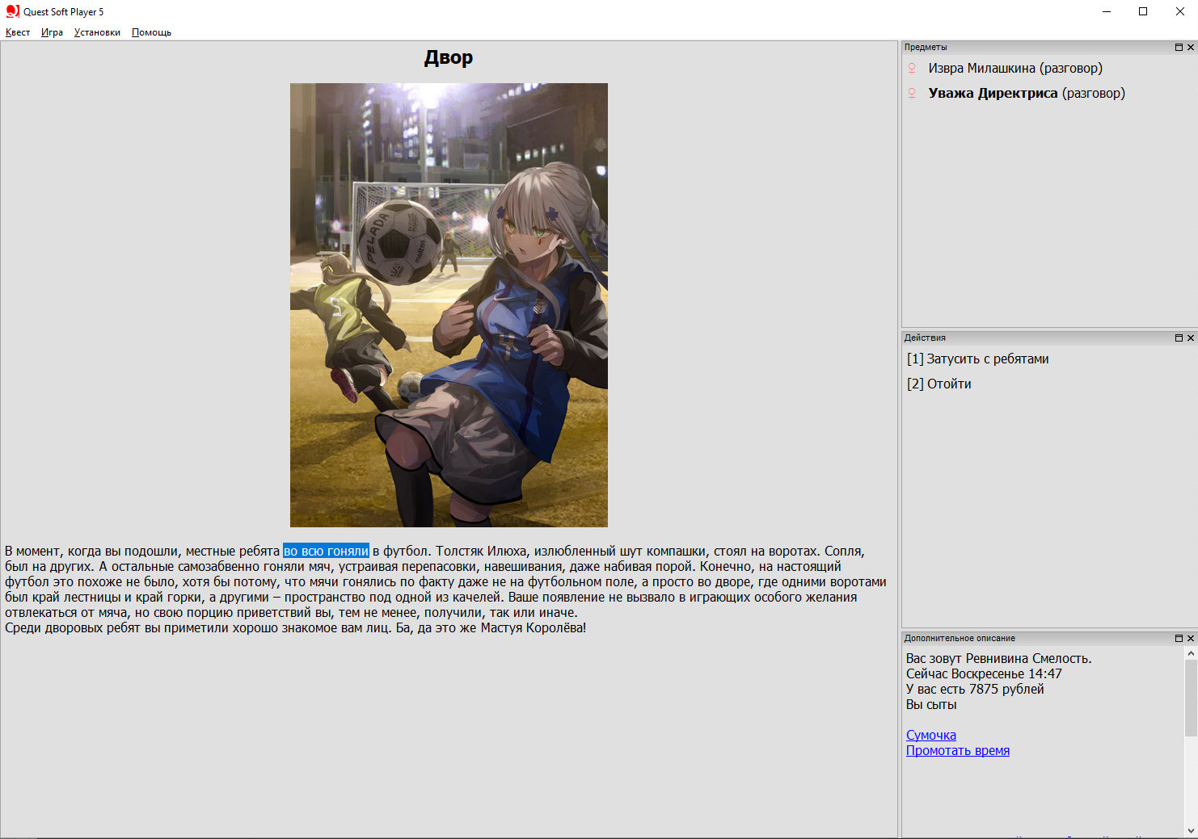
Task: Close the Дополнительное описание panel
Action: tap(1191, 639)
